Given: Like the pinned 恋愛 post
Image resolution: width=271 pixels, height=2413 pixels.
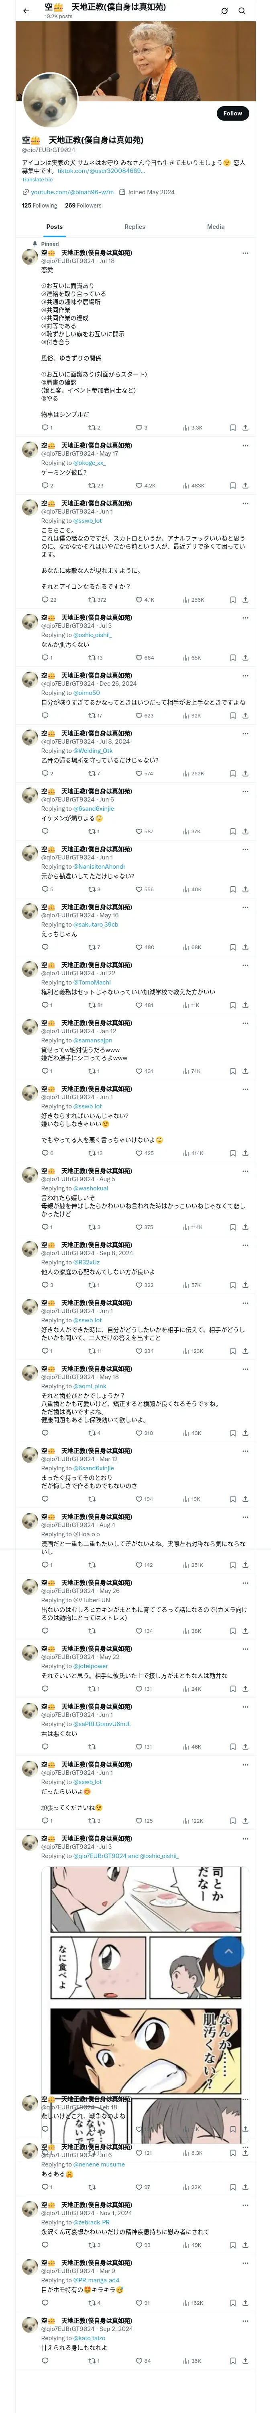Looking at the screenshot, I should point(140,428).
